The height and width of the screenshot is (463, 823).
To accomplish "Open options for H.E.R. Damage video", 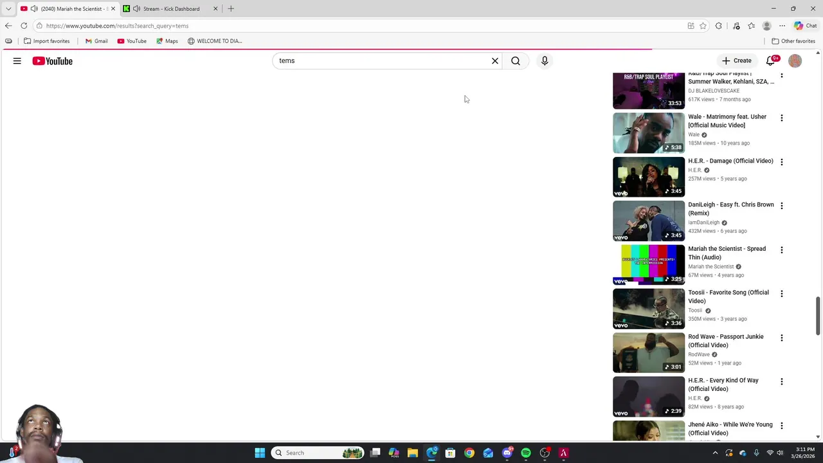I will pyautogui.click(x=782, y=162).
